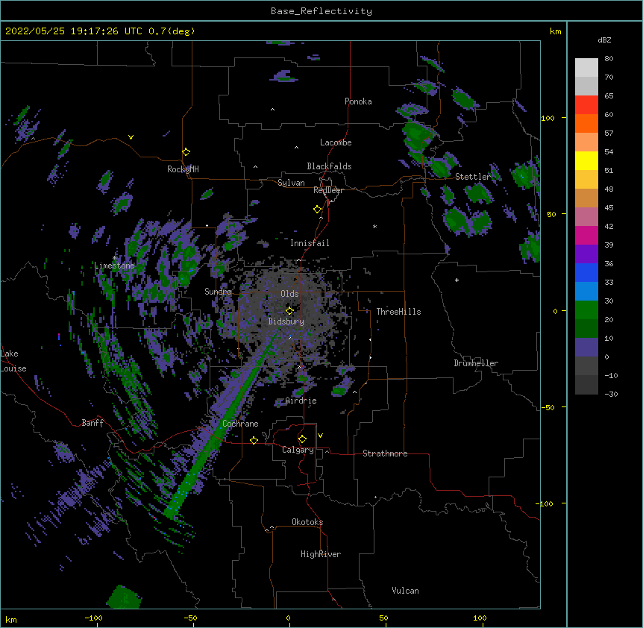
Task: Click the 0 tick on bottom km axis
Action: [x=288, y=618]
